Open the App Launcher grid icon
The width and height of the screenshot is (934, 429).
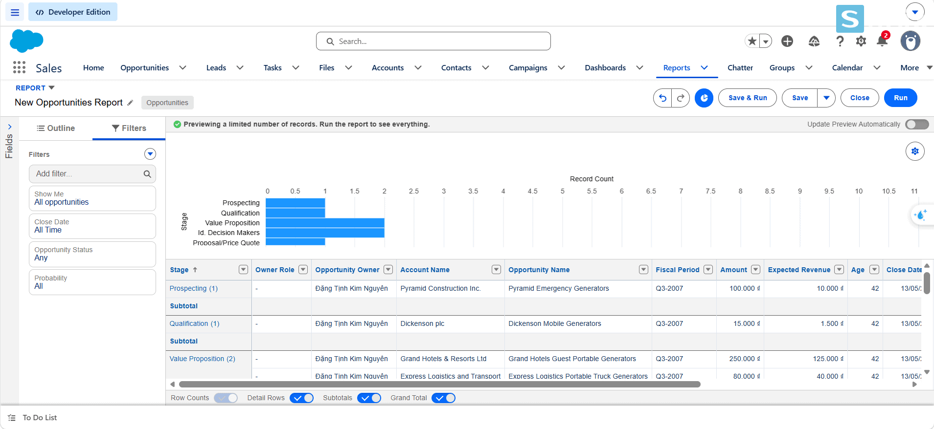[x=19, y=67]
